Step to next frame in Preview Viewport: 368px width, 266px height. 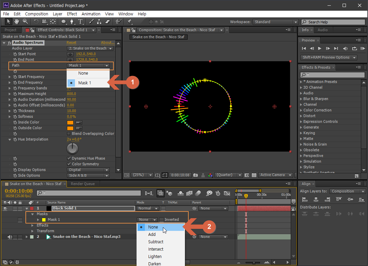(328, 49)
